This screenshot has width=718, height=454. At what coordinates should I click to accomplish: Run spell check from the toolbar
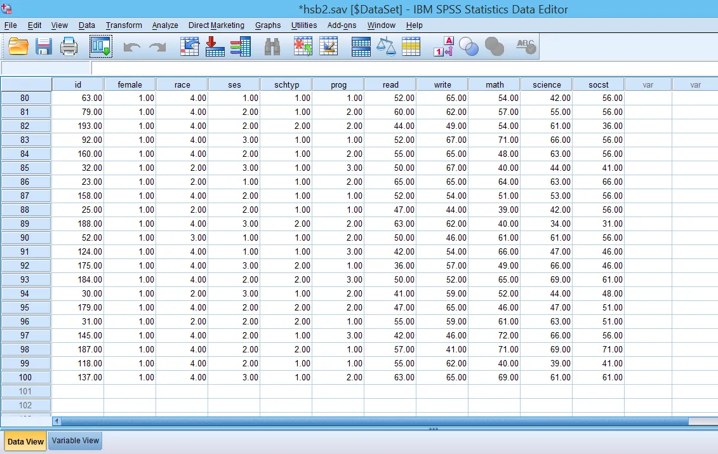525,46
